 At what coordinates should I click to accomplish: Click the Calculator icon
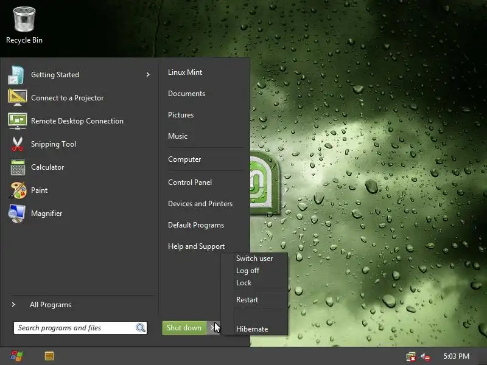(18, 167)
